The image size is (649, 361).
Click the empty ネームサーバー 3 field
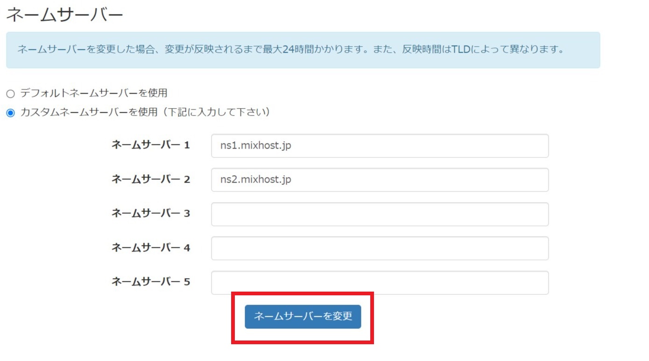click(378, 214)
